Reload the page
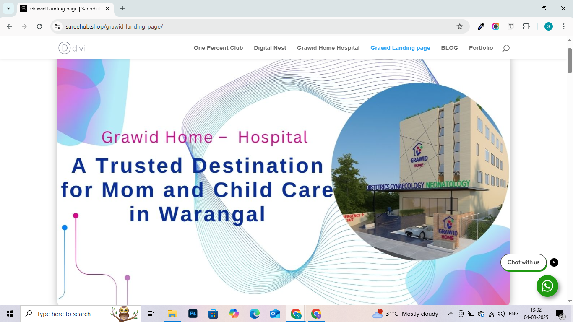This screenshot has width=573, height=322. 39,26
